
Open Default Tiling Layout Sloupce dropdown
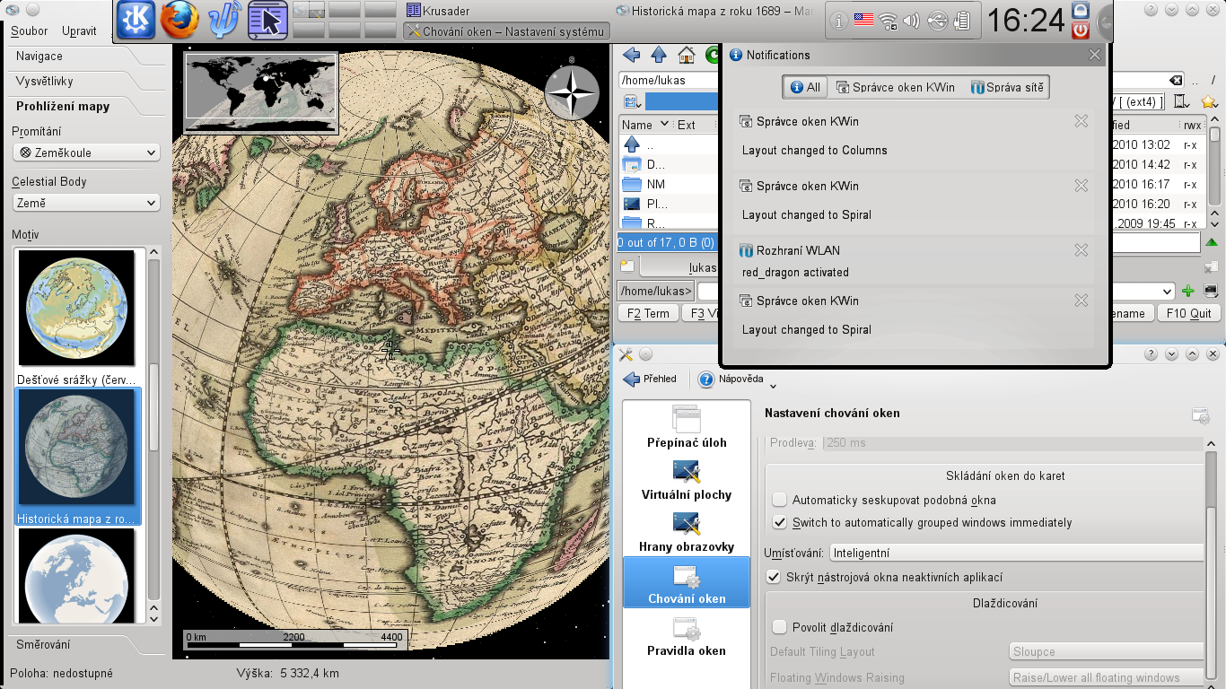[1107, 652]
